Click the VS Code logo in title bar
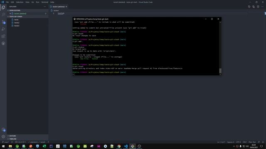 coord(2,2)
